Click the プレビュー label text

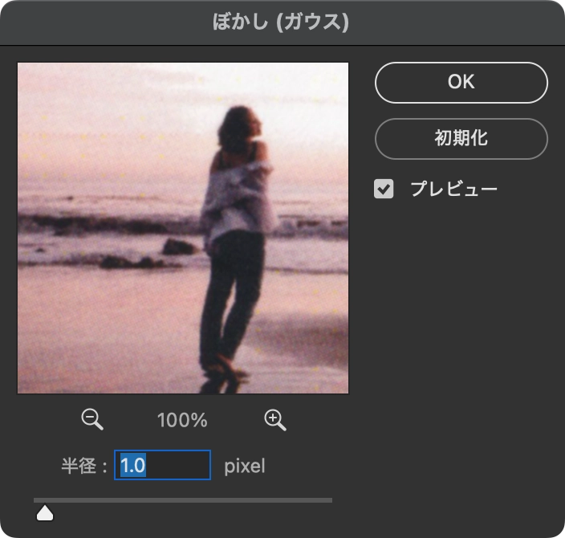tap(453, 190)
